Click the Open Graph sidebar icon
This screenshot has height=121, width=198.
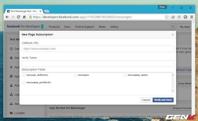11,95
